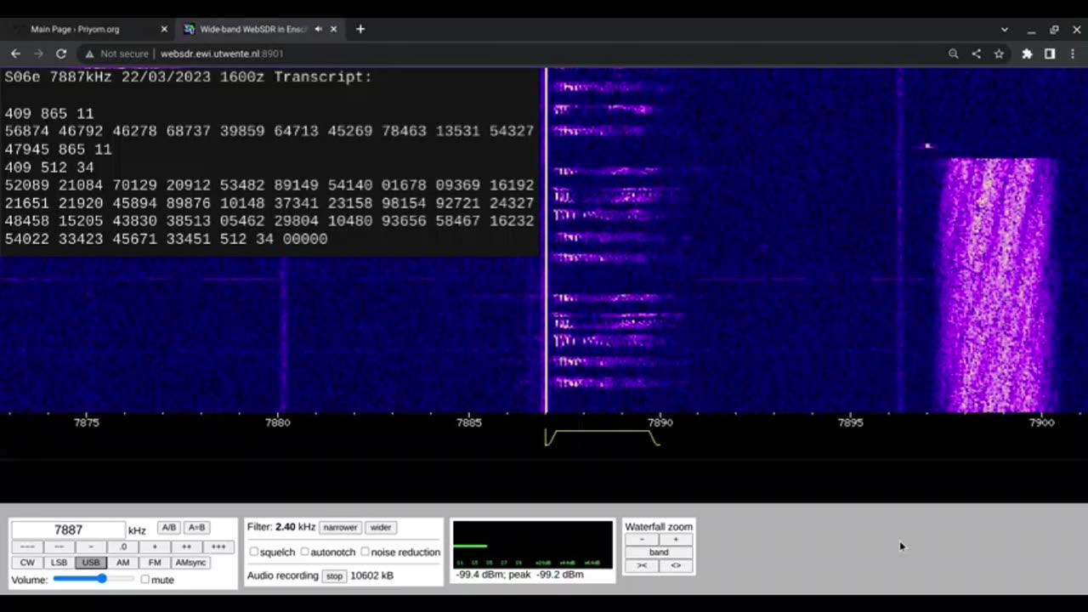
Task: Select AM mode
Action: click(x=122, y=563)
